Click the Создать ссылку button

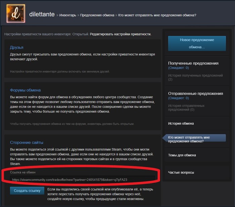pos(27,191)
